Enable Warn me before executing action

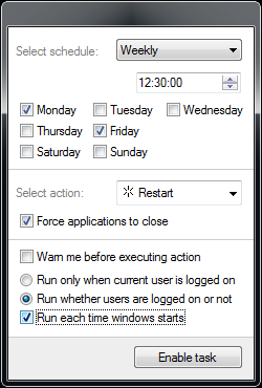[x=26, y=257]
